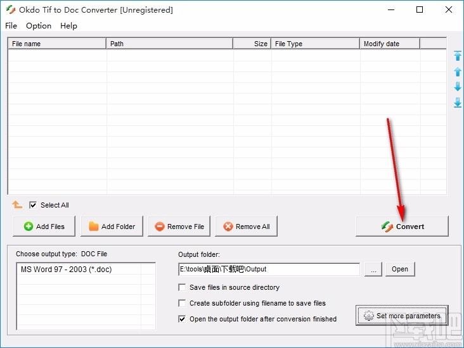
Task: Move selected file to top of list
Action: click(458, 56)
